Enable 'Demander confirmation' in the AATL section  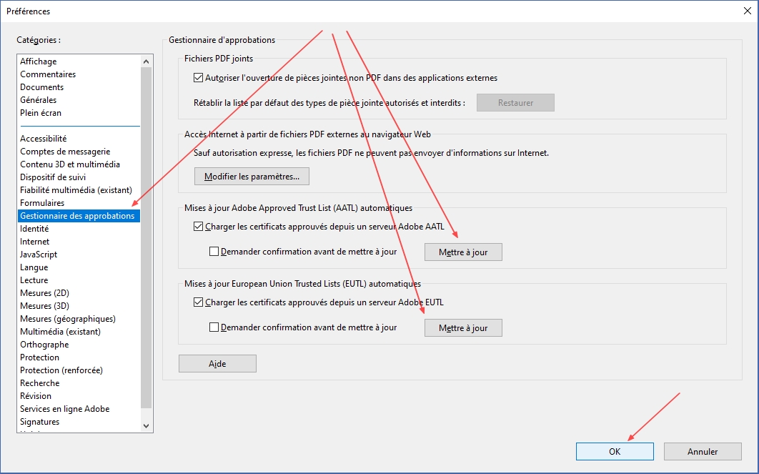214,252
